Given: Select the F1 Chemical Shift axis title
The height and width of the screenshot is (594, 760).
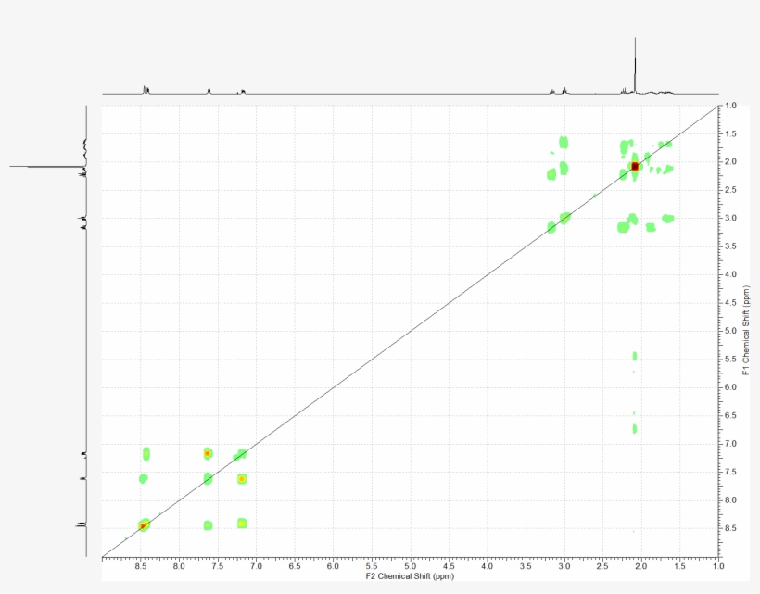Looking at the screenshot, I should coord(745,331).
